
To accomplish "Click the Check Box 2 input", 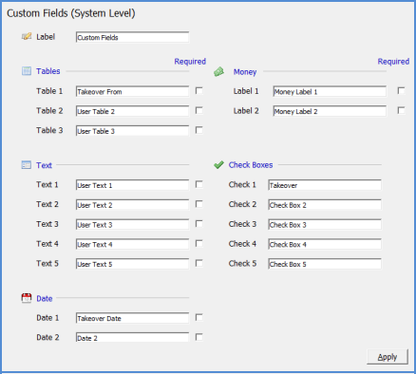I will point(325,205).
